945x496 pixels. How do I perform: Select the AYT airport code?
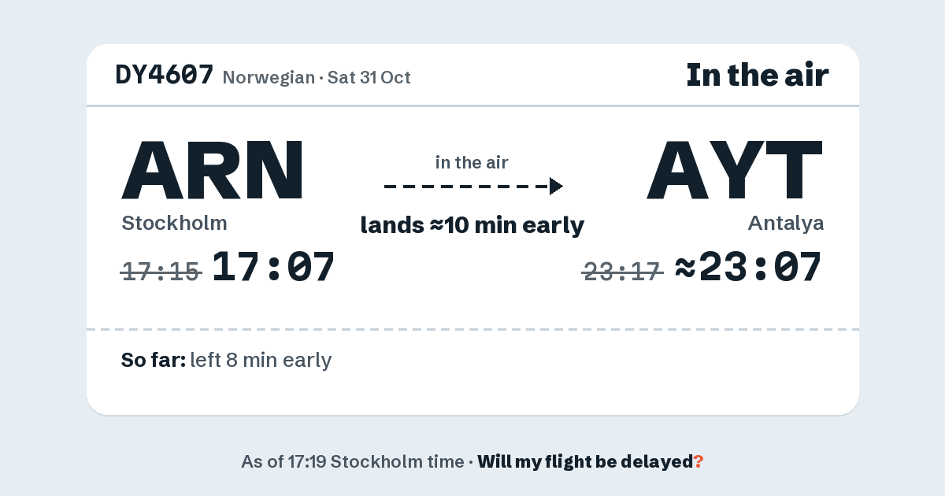click(735, 169)
